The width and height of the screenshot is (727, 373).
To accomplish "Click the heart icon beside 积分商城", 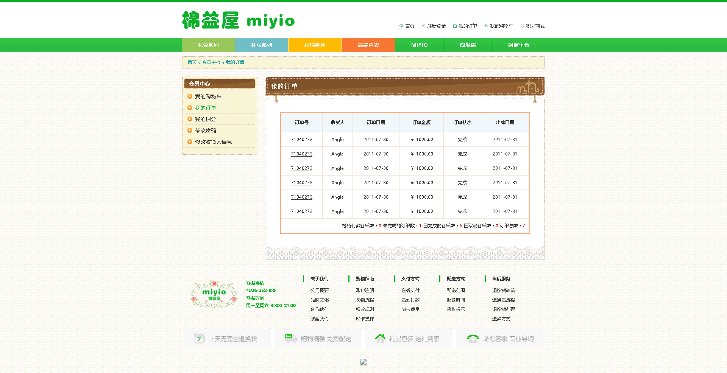I will (x=522, y=26).
